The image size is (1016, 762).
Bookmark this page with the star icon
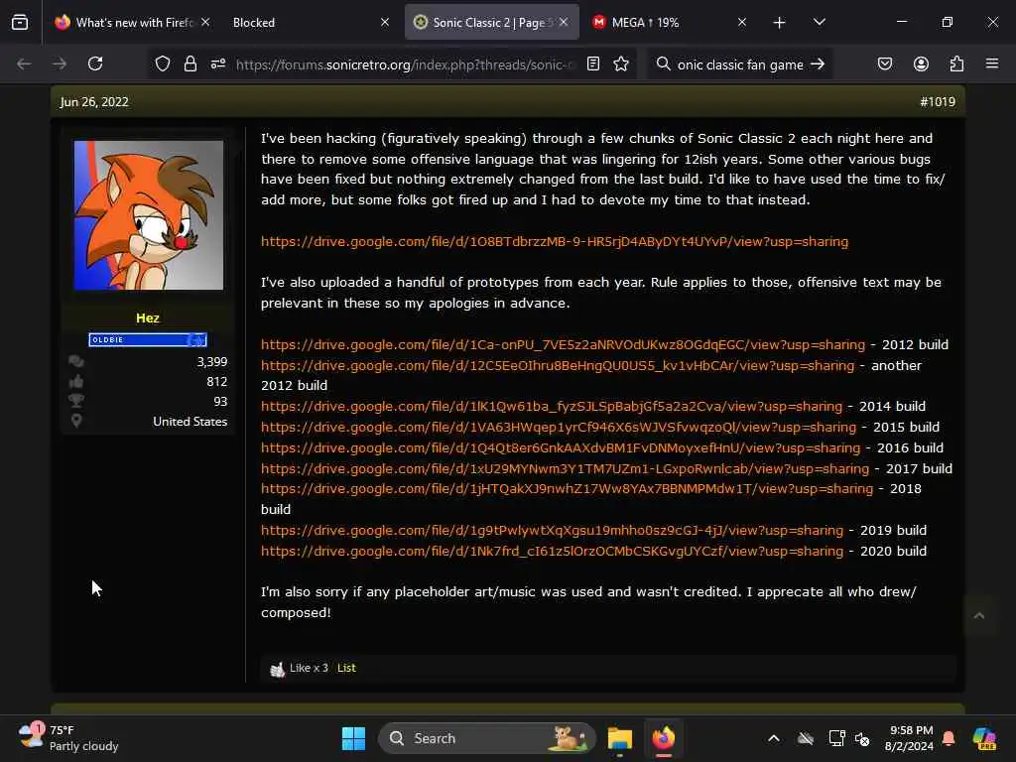coord(621,63)
